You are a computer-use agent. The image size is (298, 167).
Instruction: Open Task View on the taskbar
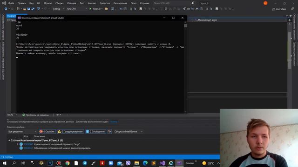click(x=23, y=163)
